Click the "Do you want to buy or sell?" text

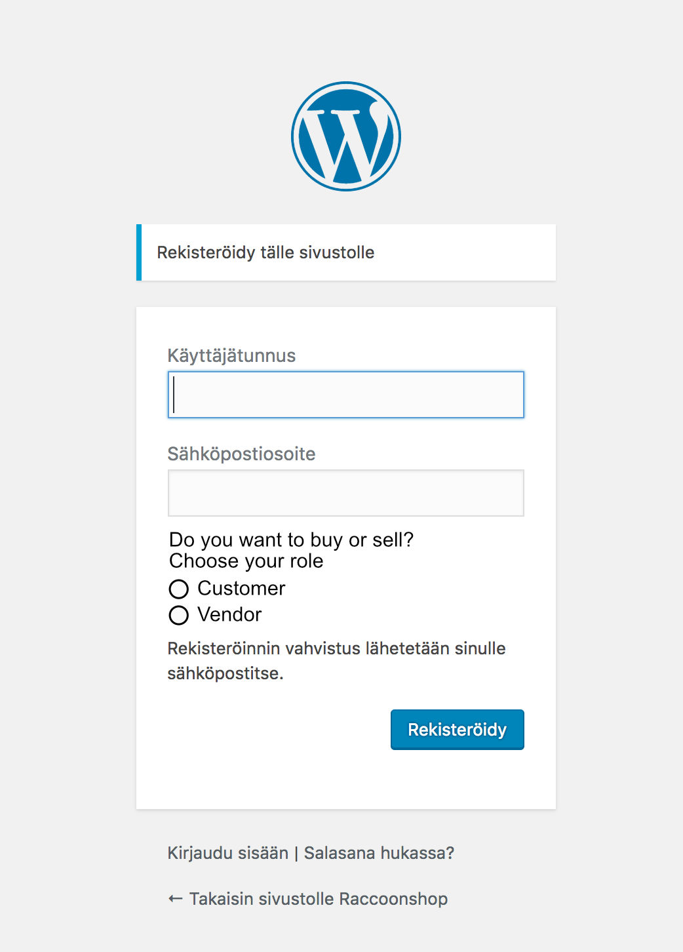(291, 540)
